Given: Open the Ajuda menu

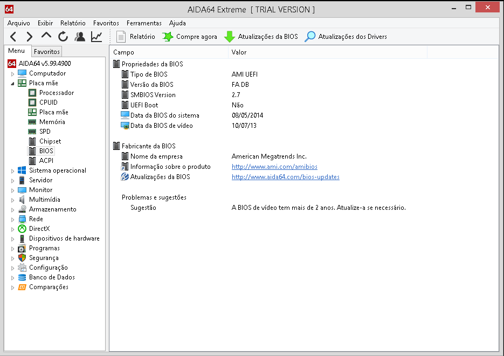Looking at the screenshot, I should click(x=177, y=23).
